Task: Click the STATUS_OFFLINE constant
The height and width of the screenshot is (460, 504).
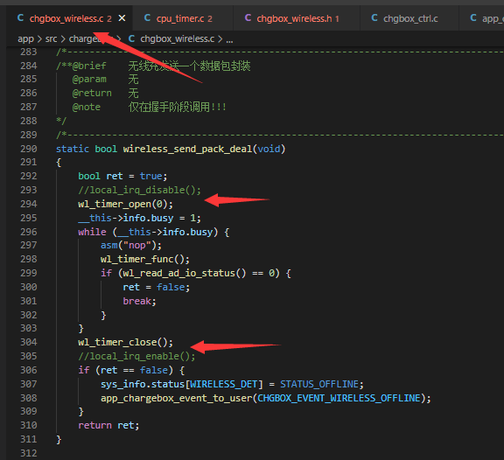Action: [x=319, y=384]
